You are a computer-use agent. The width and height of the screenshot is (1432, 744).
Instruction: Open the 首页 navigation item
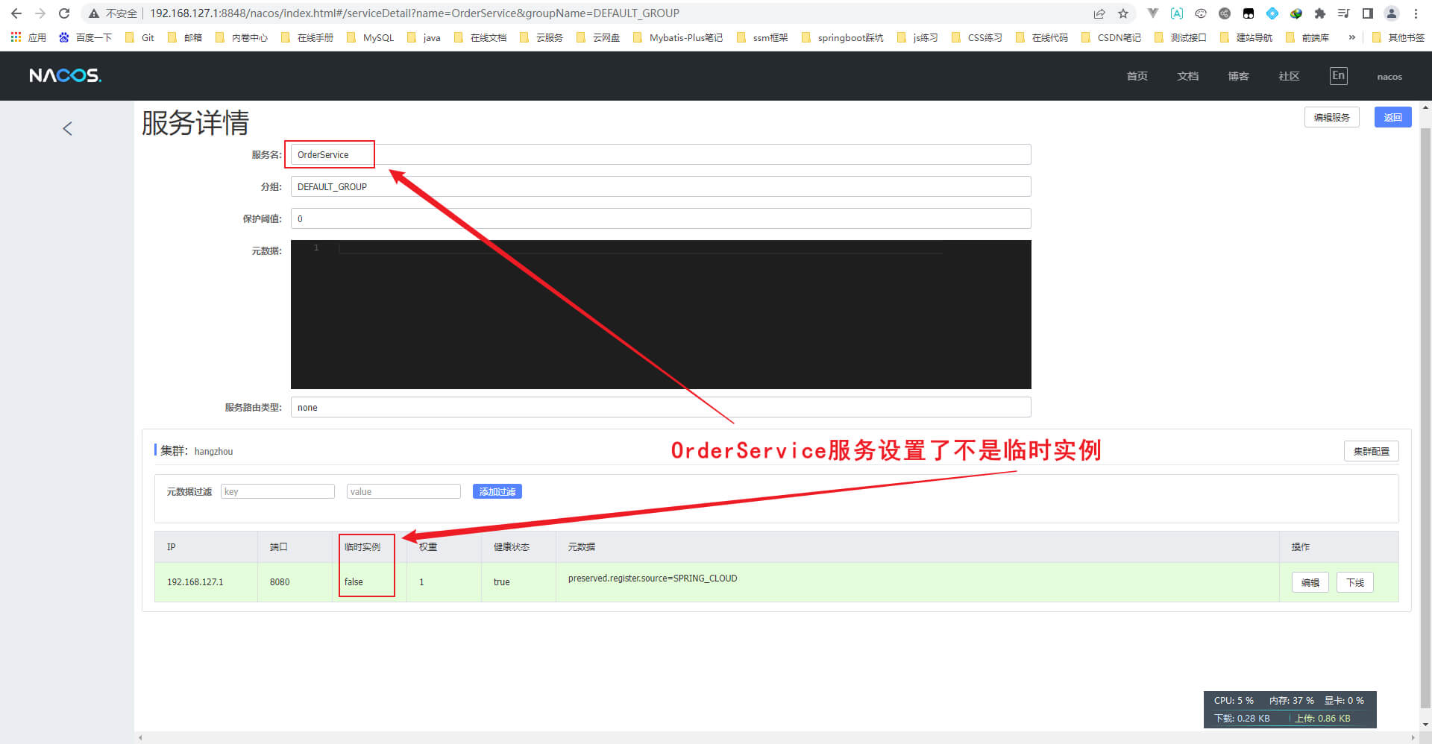click(1137, 76)
